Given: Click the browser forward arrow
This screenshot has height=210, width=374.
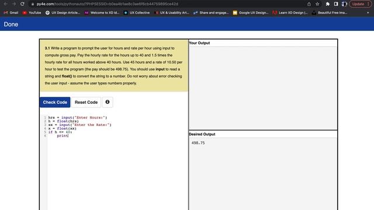Looking at the screenshot, I should coord(14,4).
